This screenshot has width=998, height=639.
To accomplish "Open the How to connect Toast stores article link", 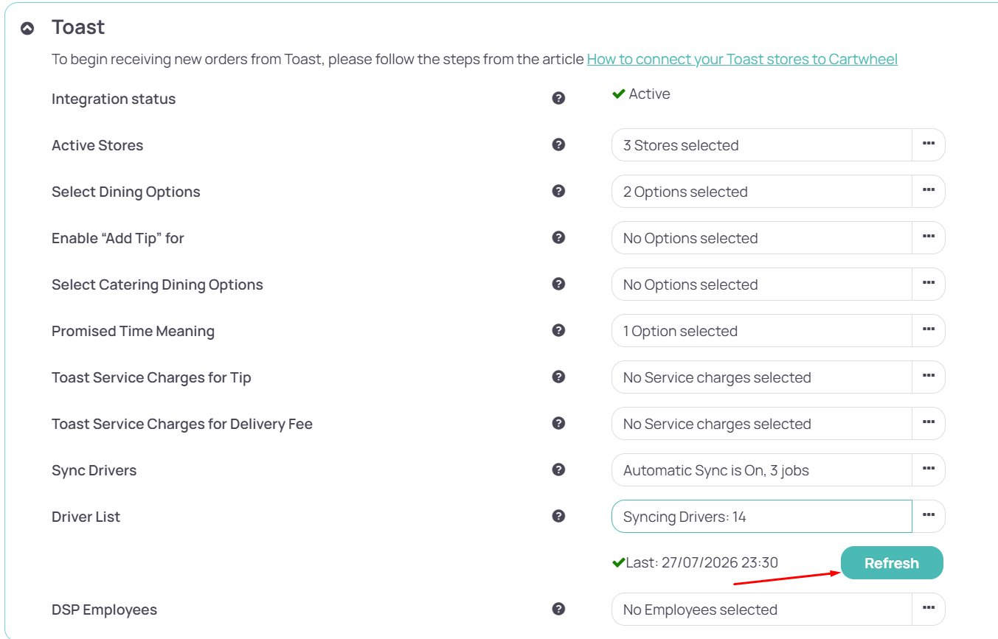I will pyautogui.click(x=742, y=59).
